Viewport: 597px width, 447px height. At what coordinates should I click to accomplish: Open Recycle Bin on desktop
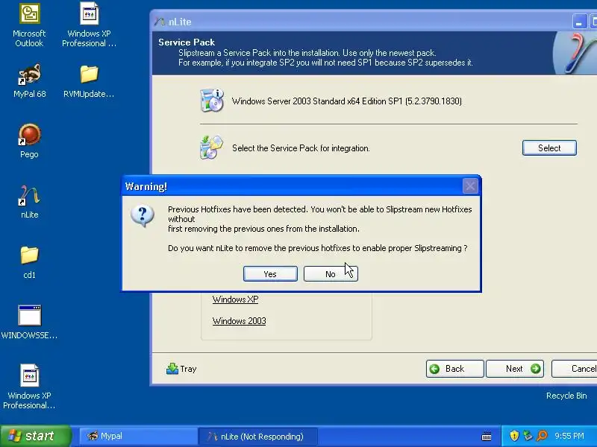point(566,396)
